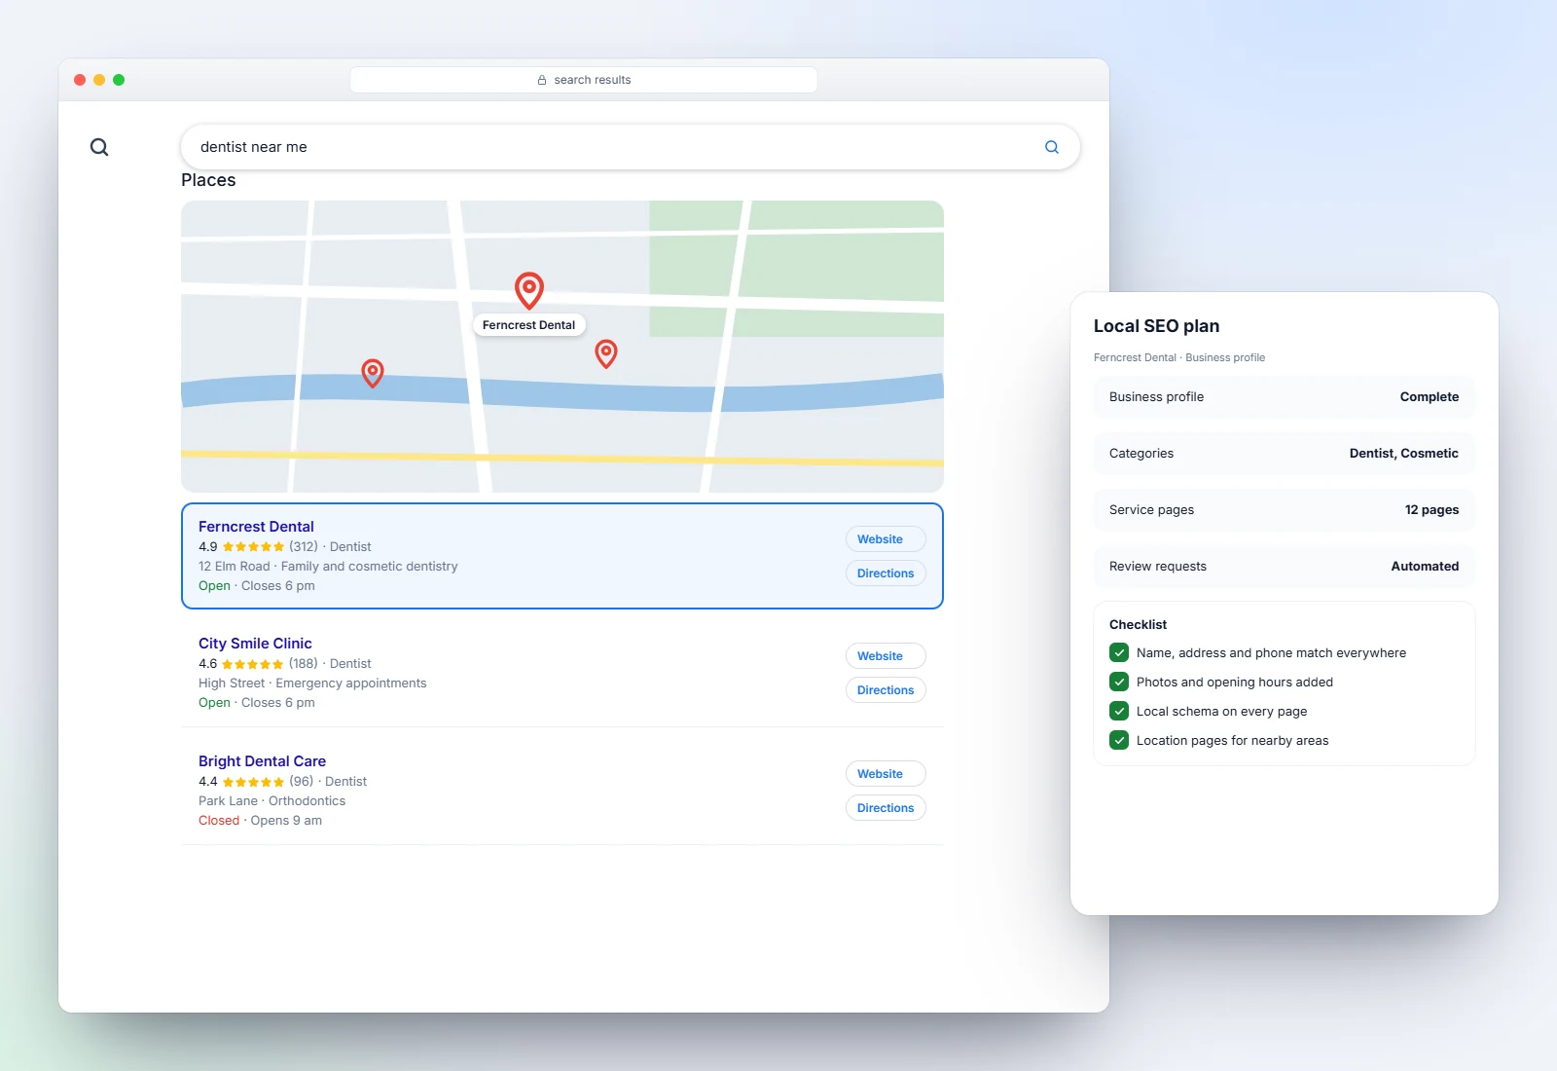Click the Ferncrest Dental map label
Image resolution: width=1557 pixels, height=1071 pixels.
pos(528,325)
